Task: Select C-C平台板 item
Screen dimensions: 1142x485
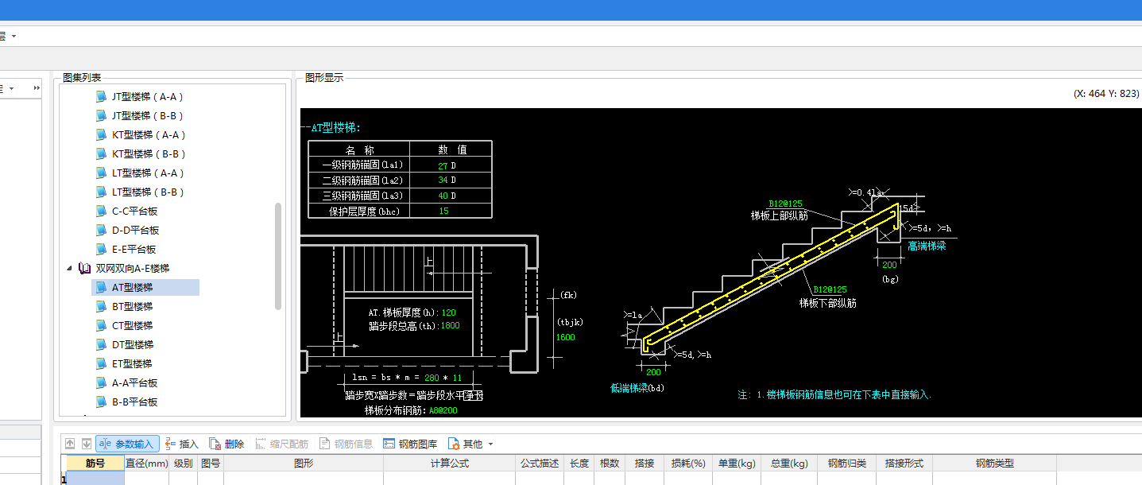Action: 135,211
